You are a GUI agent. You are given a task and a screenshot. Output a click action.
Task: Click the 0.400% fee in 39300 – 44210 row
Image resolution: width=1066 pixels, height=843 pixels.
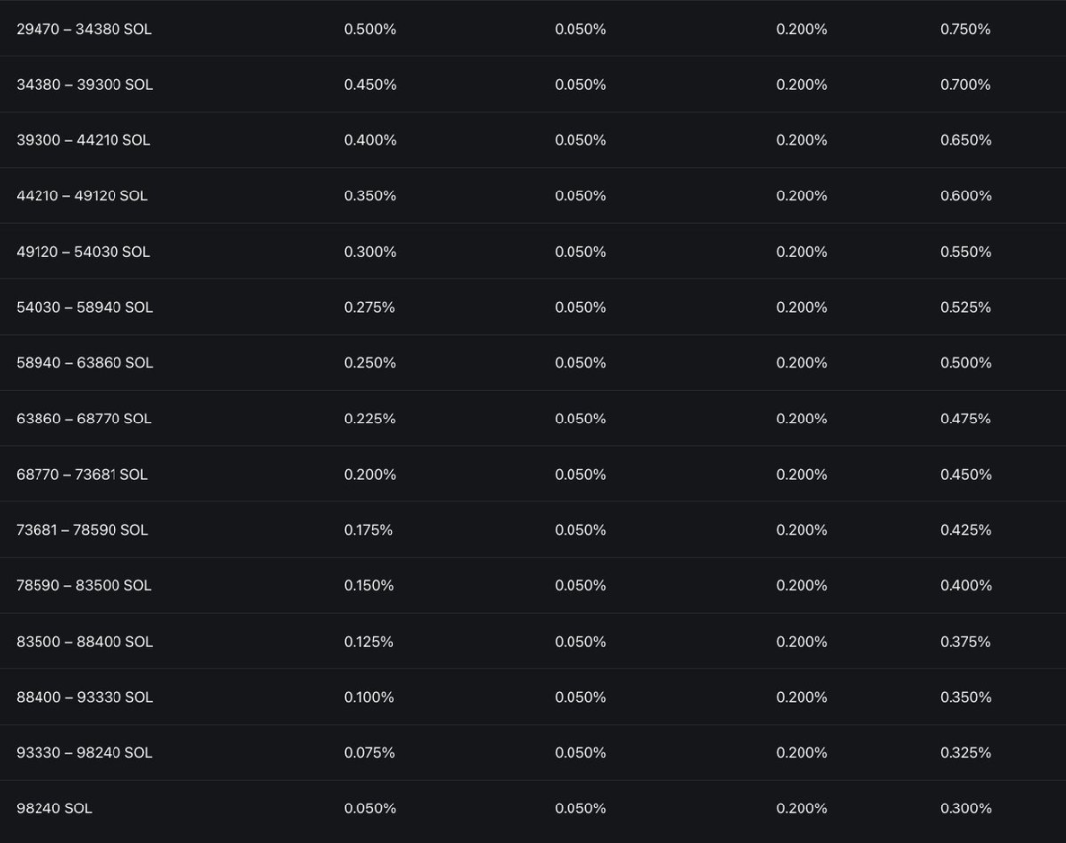point(370,140)
